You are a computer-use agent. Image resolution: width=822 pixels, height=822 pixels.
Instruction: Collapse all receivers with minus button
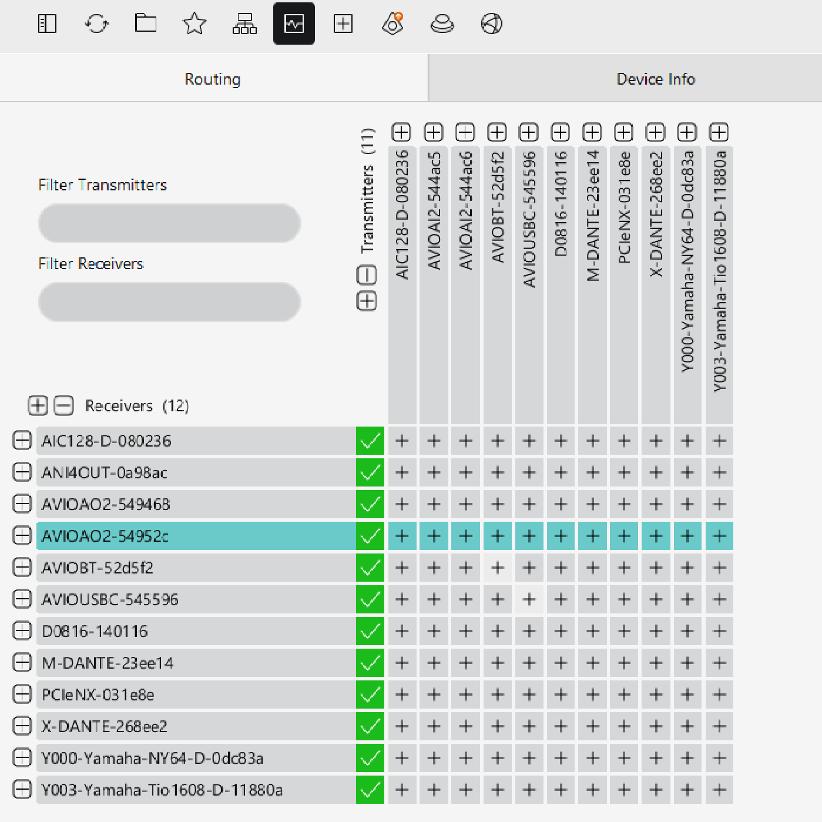pyautogui.click(x=64, y=405)
